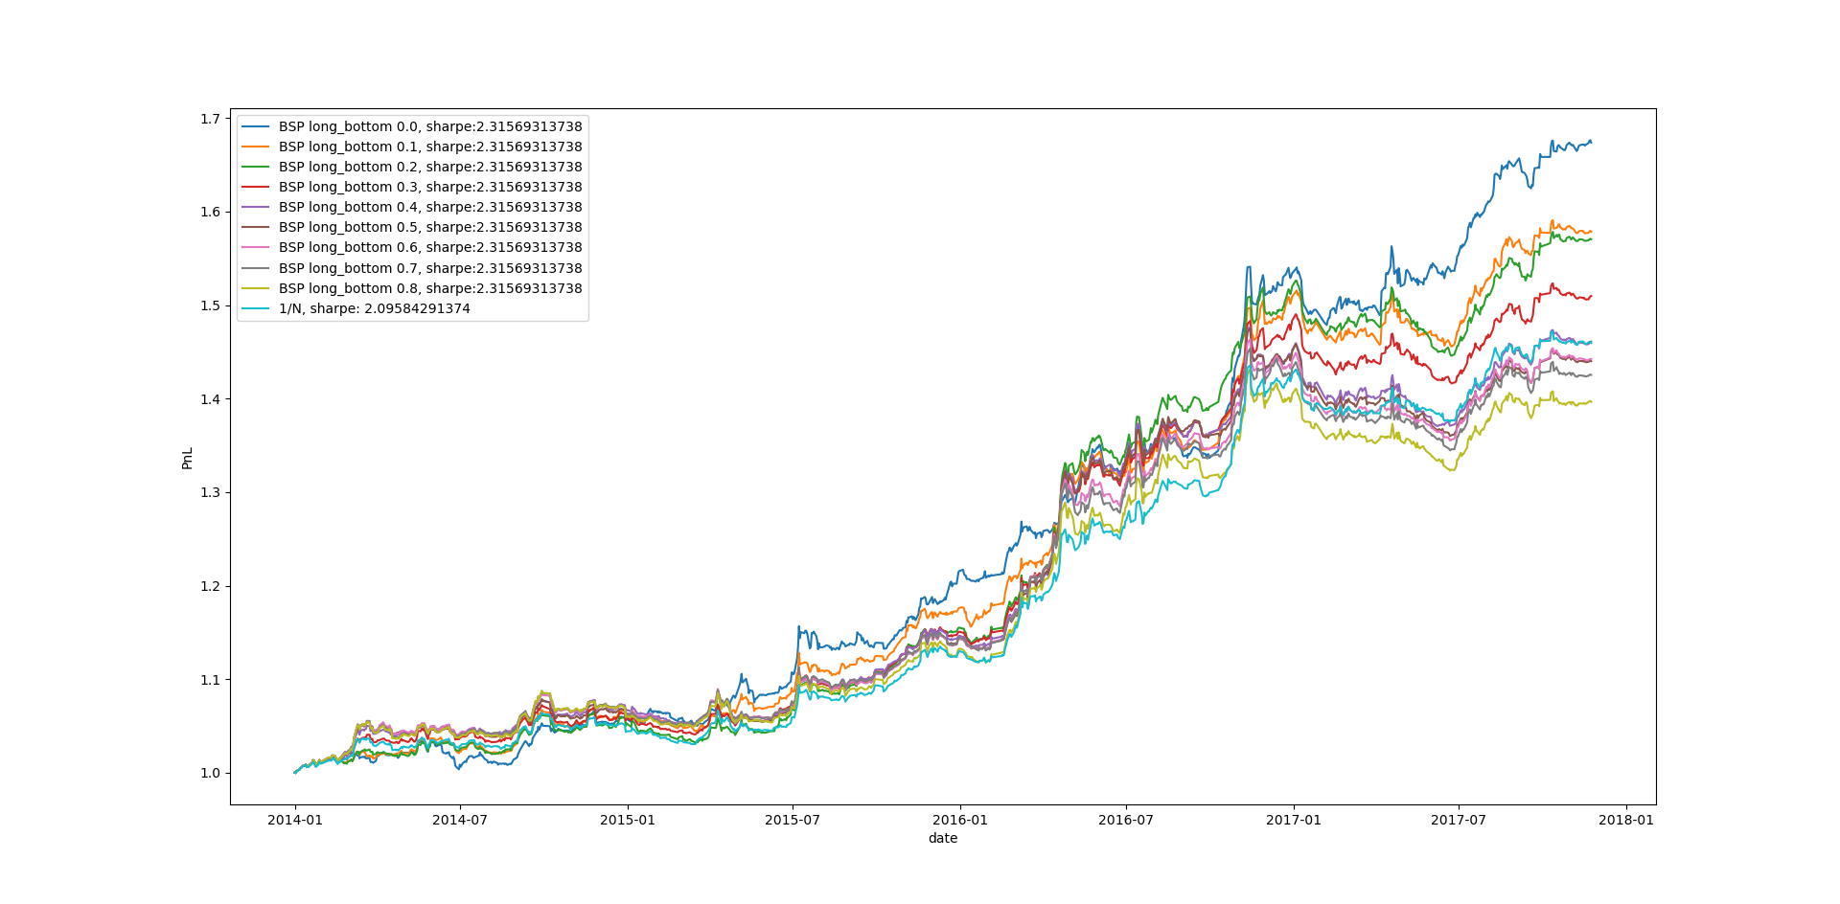Click legend entry 'BSP long_bottom 0.1'
This screenshot has width=1840, height=904.
411,147
